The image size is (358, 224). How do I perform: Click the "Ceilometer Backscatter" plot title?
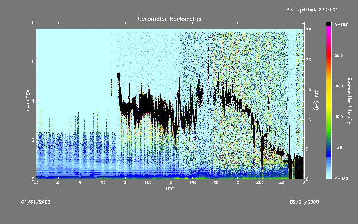(170, 19)
